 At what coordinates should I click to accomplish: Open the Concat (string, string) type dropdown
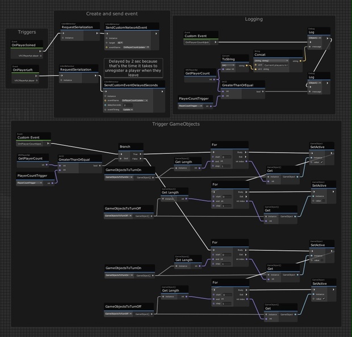[271, 61]
